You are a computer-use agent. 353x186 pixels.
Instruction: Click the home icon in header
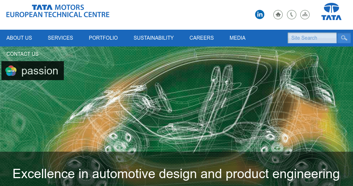(x=278, y=15)
